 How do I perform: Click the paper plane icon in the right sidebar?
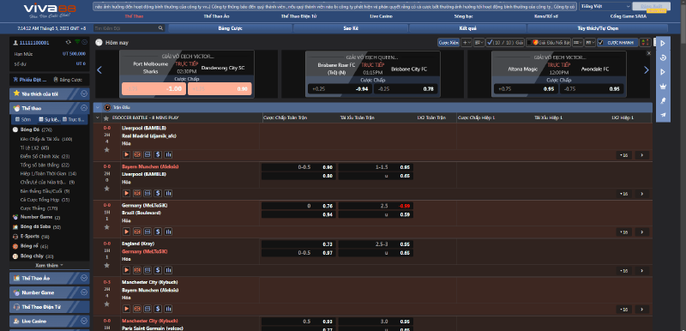tap(663, 115)
